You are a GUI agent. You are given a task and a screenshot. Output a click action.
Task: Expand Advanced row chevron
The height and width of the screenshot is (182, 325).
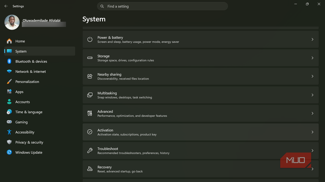tap(312, 113)
